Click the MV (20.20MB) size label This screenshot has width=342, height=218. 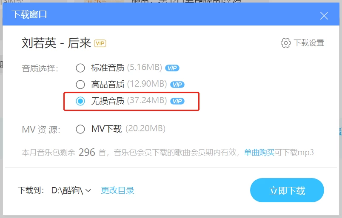145,129
